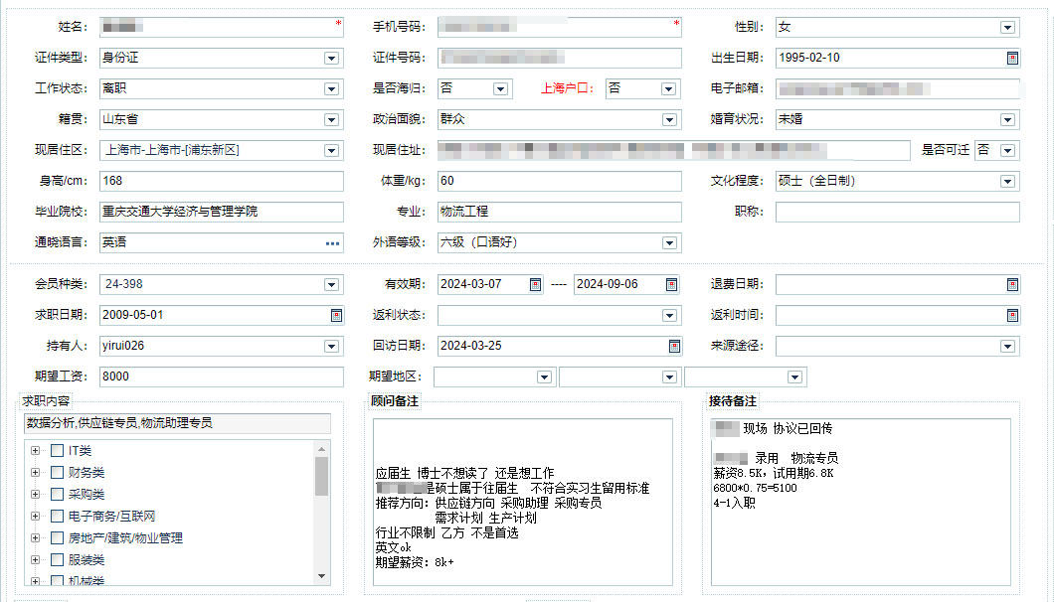Open the 是否可迁 dropdown
The image size is (1054, 602).
[x=1007, y=151]
